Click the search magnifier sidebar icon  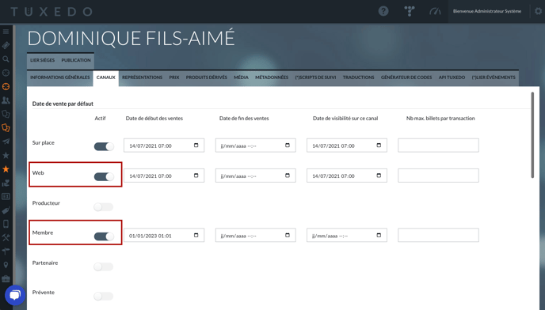tap(6, 59)
